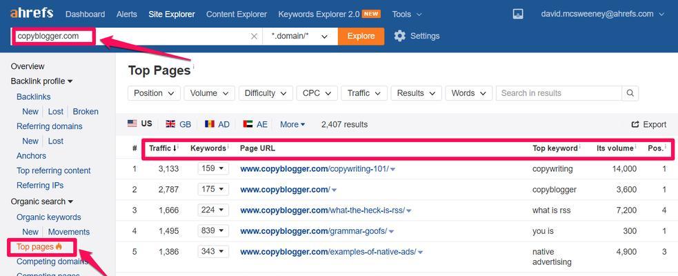The height and width of the screenshot is (276, 678).
Task: Click the Export button
Action: click(649, 124)
